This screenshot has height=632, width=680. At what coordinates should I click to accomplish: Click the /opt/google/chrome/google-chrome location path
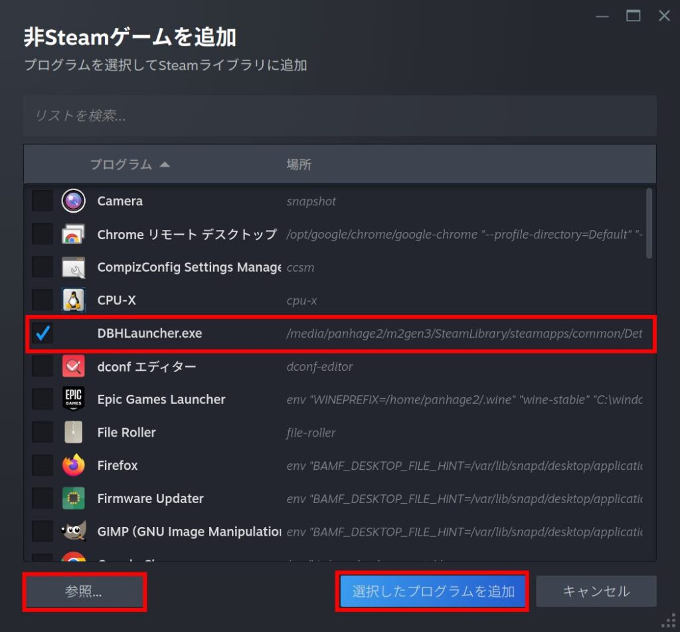[x=464, y=235]
